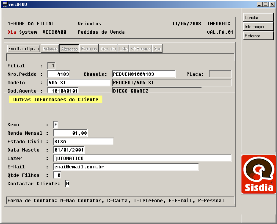Click the Escolha a Opcao button

(23, 48)
